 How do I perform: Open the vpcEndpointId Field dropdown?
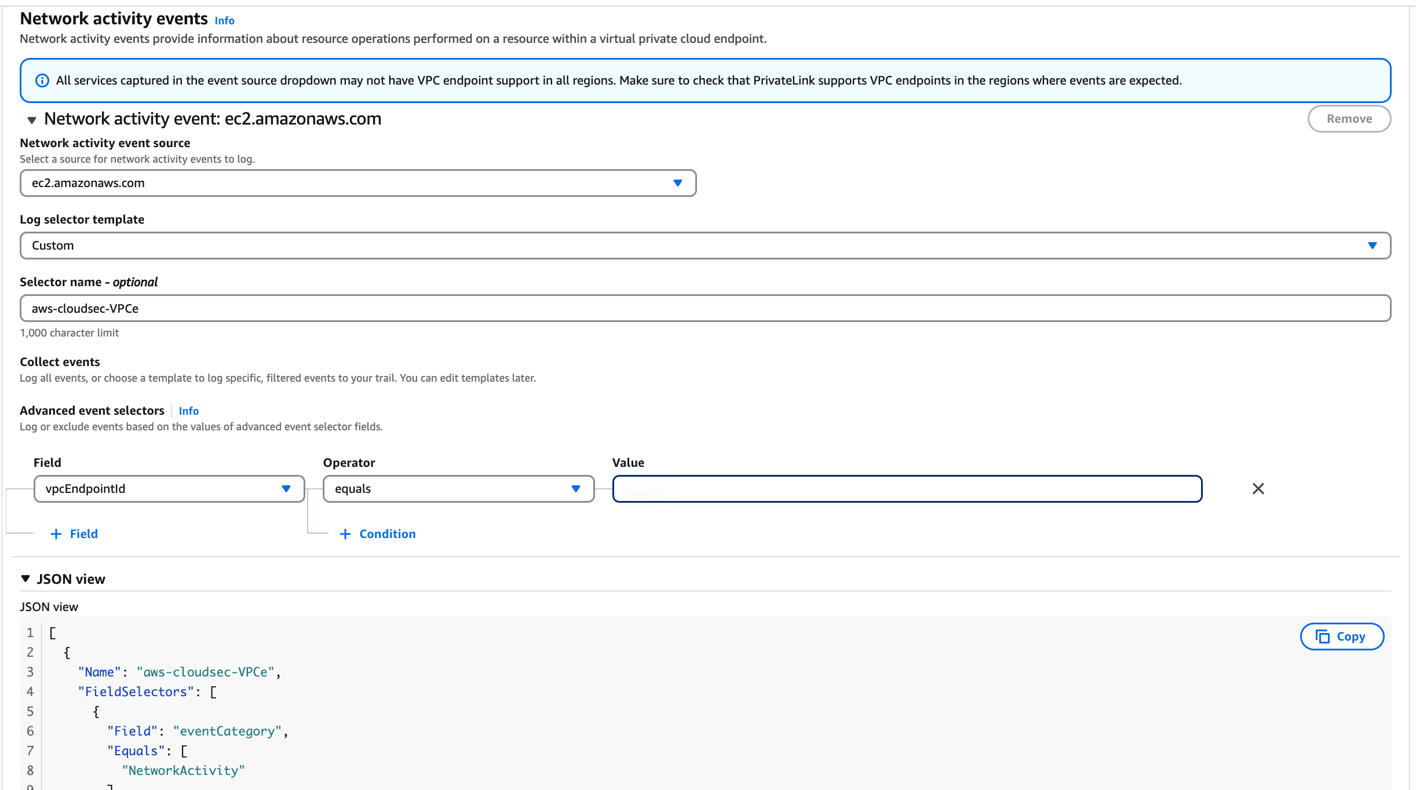(169, 489)
